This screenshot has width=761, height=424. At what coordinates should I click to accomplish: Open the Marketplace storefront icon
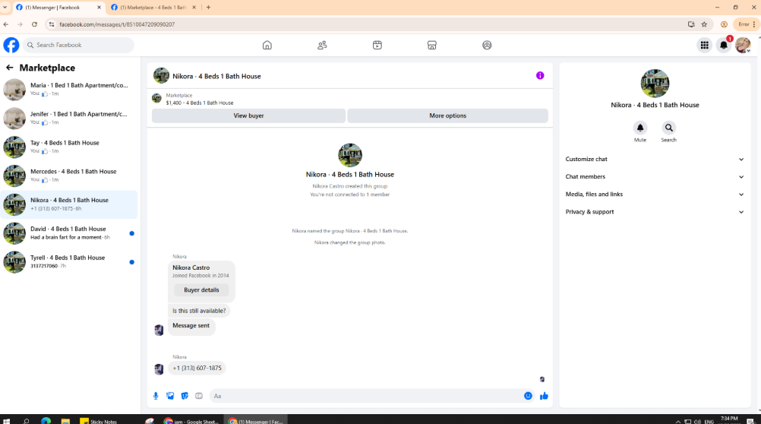(x=432, y=45)
